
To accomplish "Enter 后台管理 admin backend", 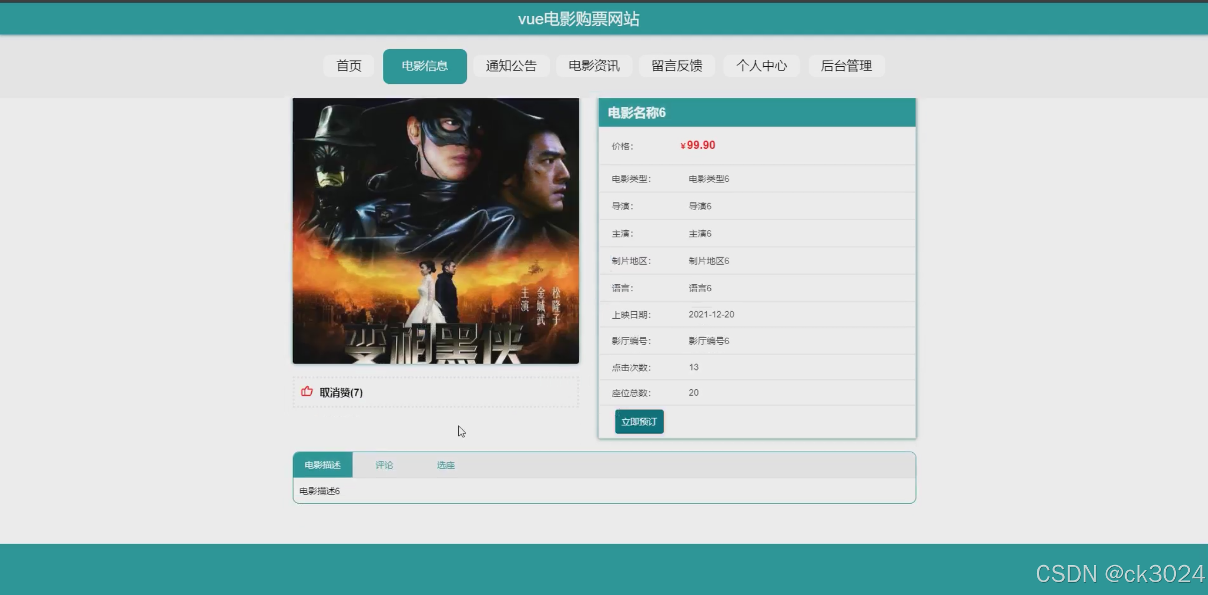I will (846, 66).
